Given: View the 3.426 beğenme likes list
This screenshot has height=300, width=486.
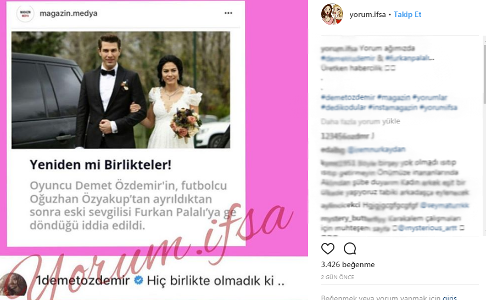Looking at the screenshot, I should [x=348, y=265].
